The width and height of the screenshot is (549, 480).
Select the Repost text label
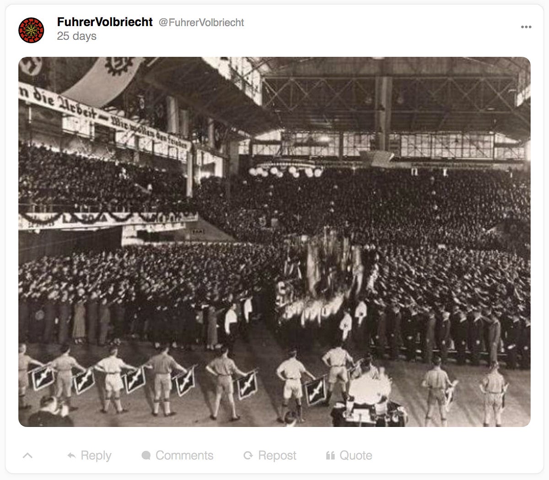(x=277, y=455)
